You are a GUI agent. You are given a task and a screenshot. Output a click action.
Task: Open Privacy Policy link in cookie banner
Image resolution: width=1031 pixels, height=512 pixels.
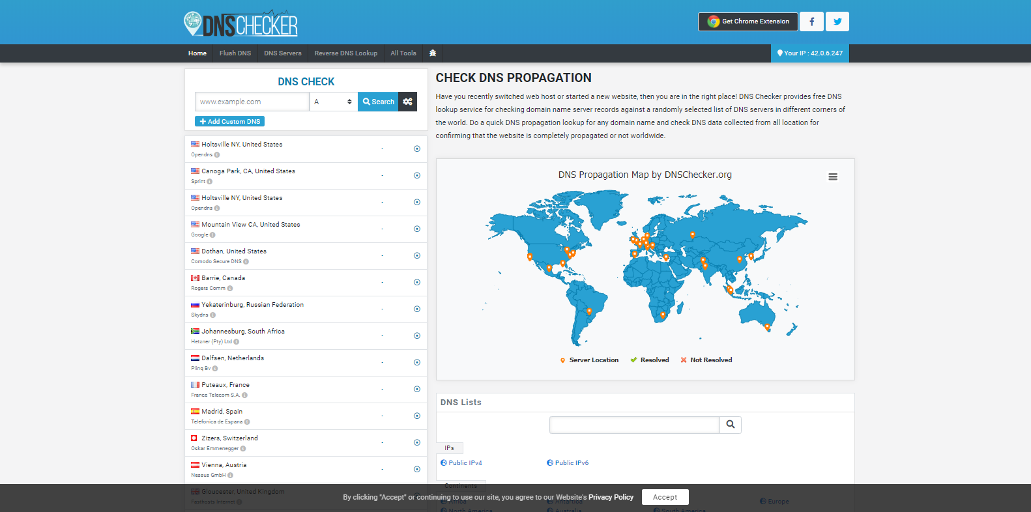(611, 497)
